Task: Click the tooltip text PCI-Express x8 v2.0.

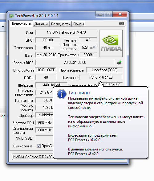Action: pos(84,154)
